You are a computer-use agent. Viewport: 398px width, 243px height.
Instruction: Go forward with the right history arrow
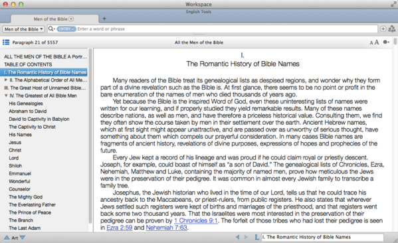pyautogui.click(x=246, y=237)
